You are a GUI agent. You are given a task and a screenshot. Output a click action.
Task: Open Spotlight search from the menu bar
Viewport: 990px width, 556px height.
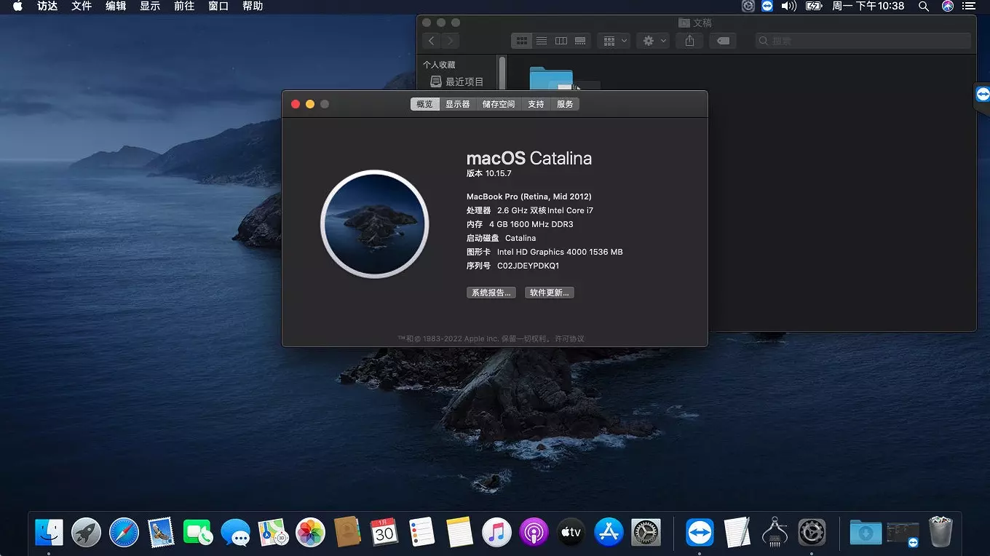pos(924,7)
